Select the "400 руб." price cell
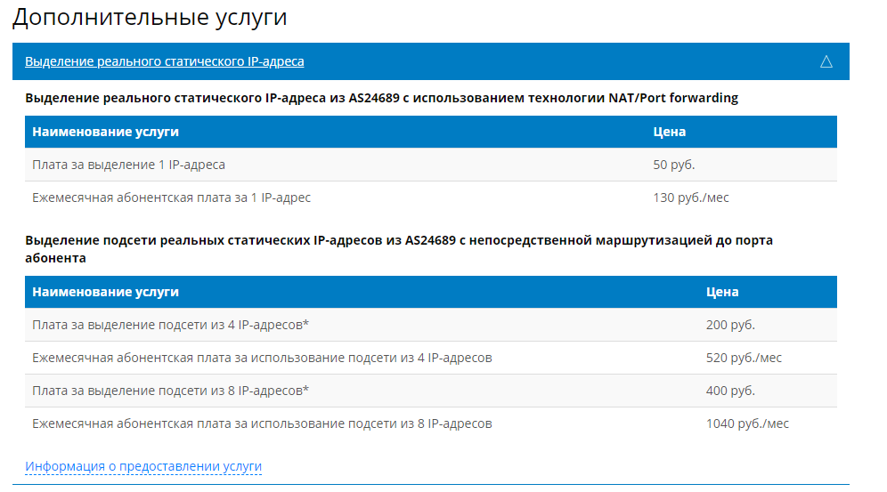Image resolution: width=887 pixels, height=492 pixels. coord(730,391)
